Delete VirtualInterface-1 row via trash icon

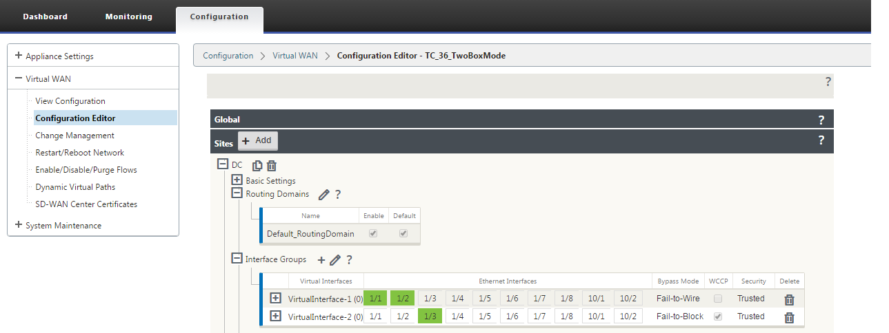pyautogui.click(x=790, y=299)
